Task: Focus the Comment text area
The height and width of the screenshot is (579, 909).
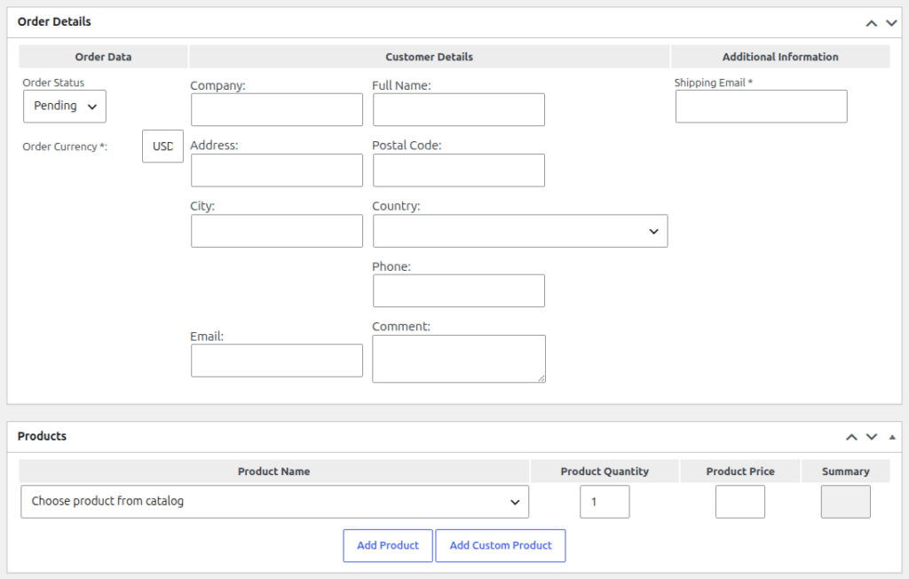Action: pyautogui.click(x=459, y=359)
